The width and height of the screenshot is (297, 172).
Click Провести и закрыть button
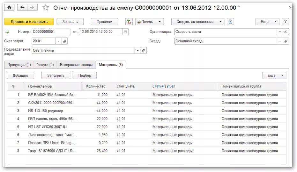(x=29, y=22)
